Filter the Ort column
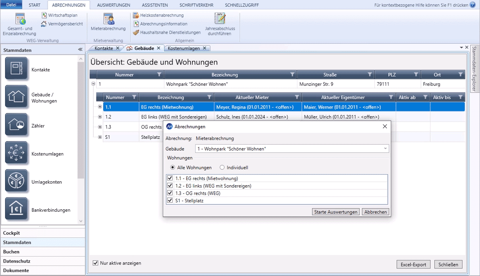 pos(461,75)
